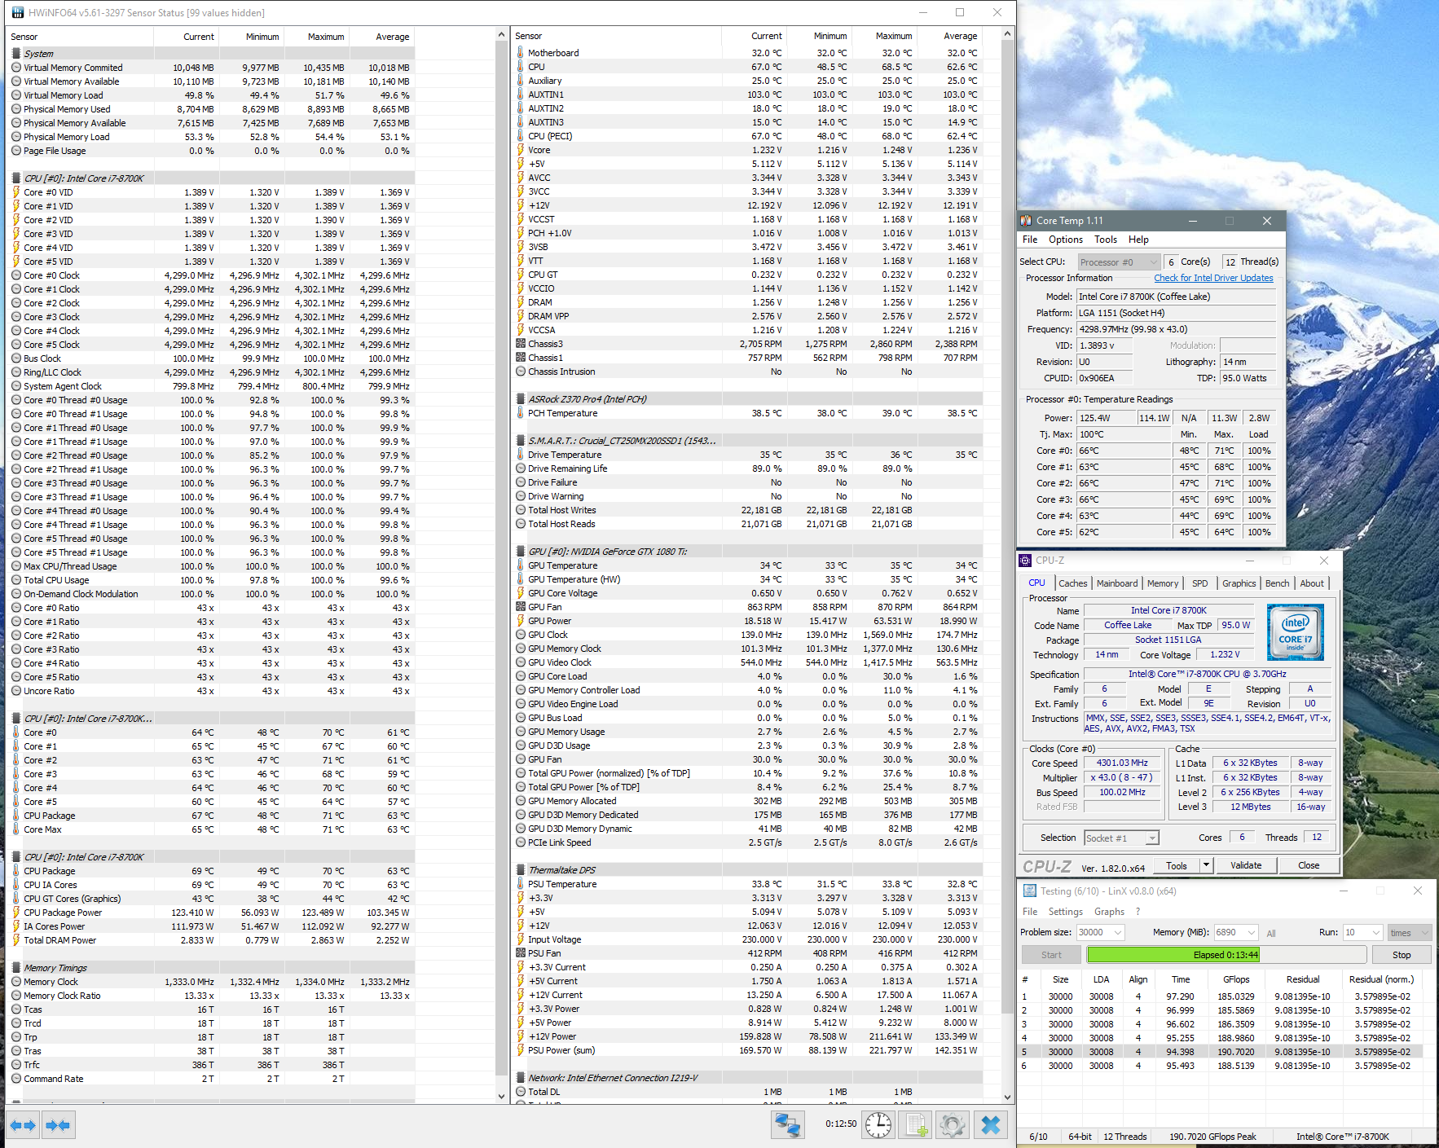Viewport: 1439px width, 1148px height.
Task: Click the thermometer icon beside Motherboard row
Action: [521, 53]
